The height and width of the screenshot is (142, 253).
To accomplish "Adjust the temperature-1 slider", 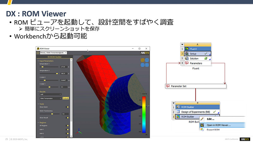I will (49, 67).
